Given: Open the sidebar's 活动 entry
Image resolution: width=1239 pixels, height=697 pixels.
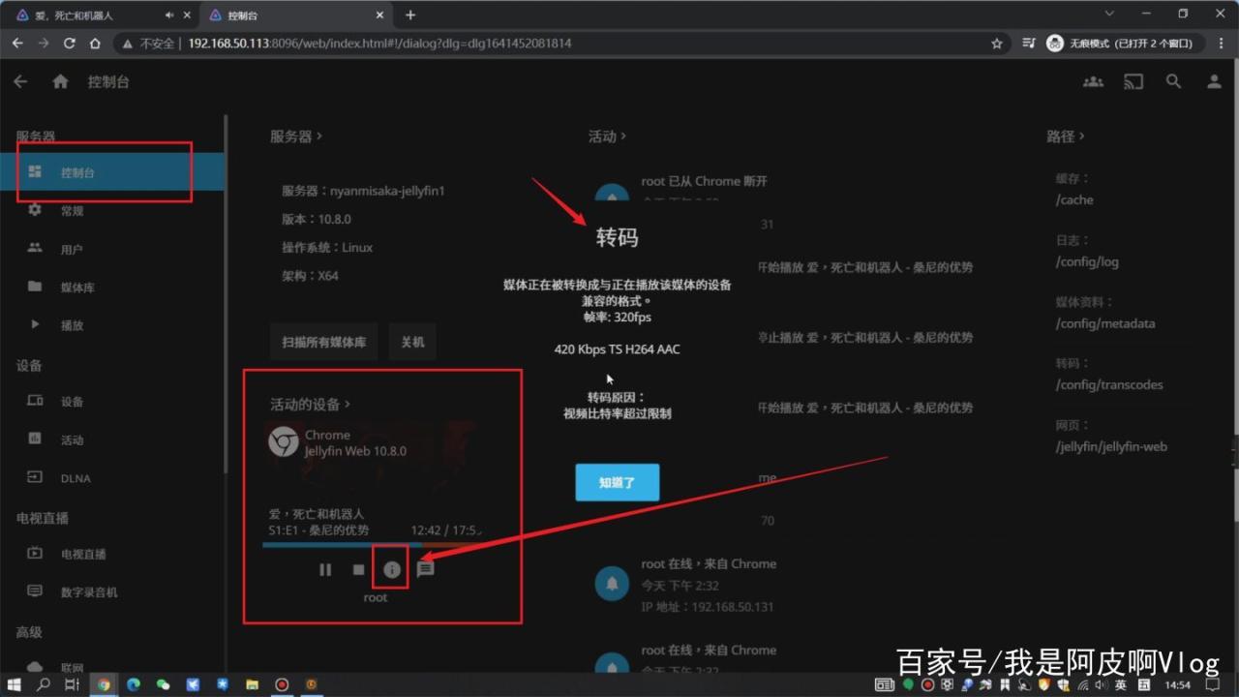Looking at the screenshot, I should (112, 439).
